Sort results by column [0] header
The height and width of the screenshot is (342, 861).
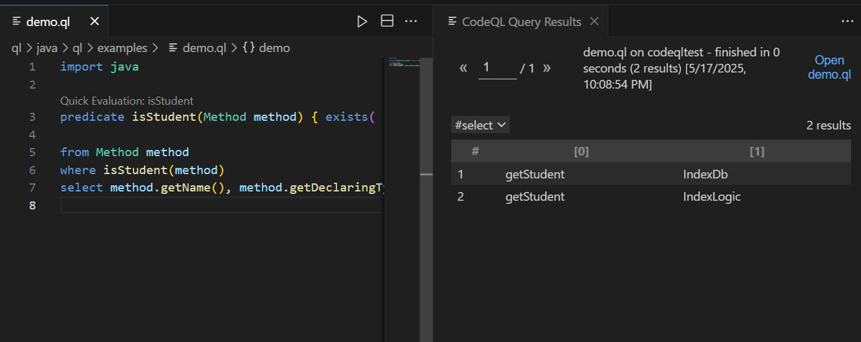581,151
